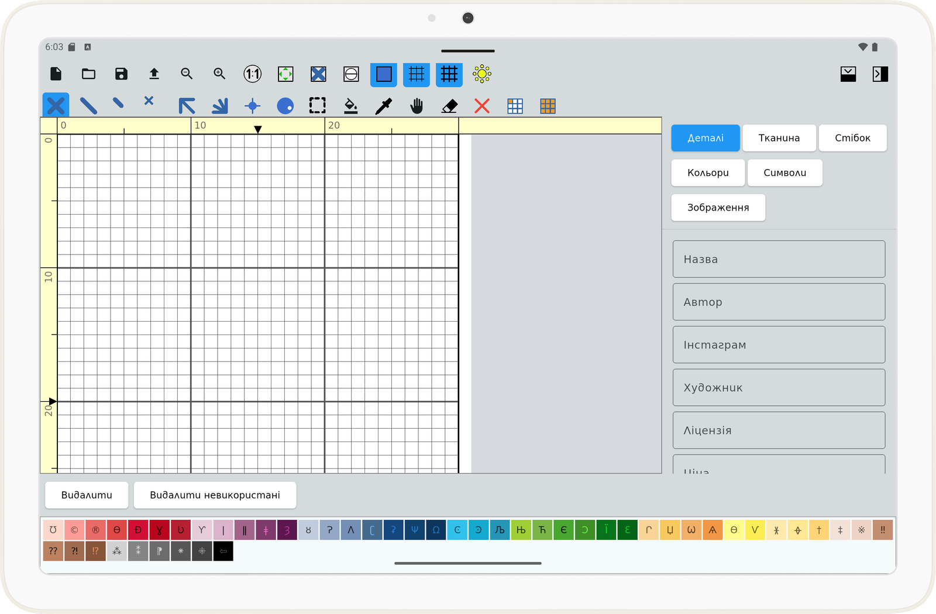936x614 pixels.
Task: Pick the yellow swatch with V symbol
Action: (x=755, y=530)
